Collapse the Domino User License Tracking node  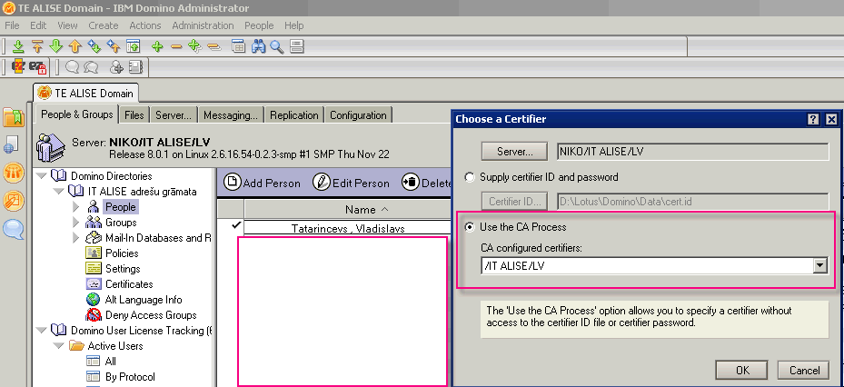pos(41,331)
